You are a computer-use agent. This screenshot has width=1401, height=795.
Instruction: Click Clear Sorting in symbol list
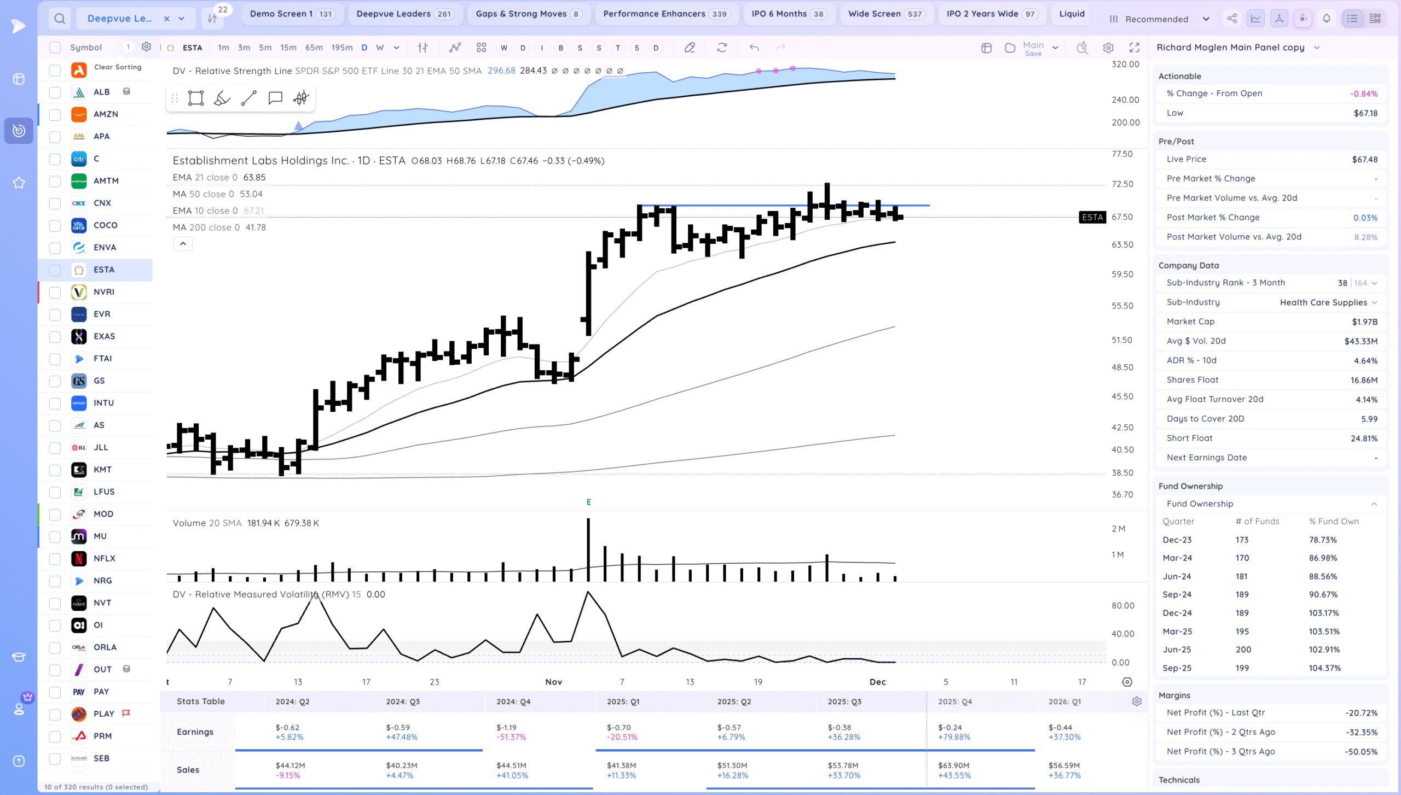click(117, 67)
